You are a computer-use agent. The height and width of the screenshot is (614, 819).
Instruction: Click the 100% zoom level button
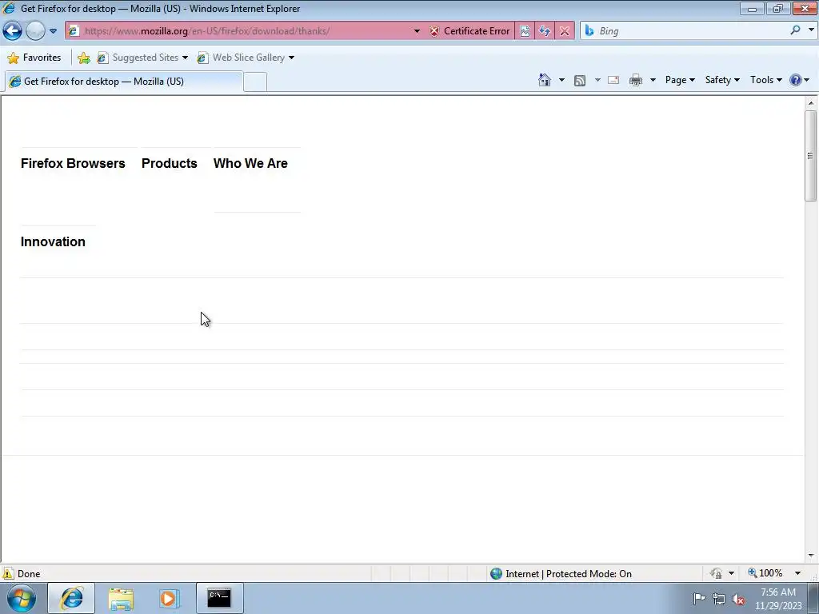point(766,573)
